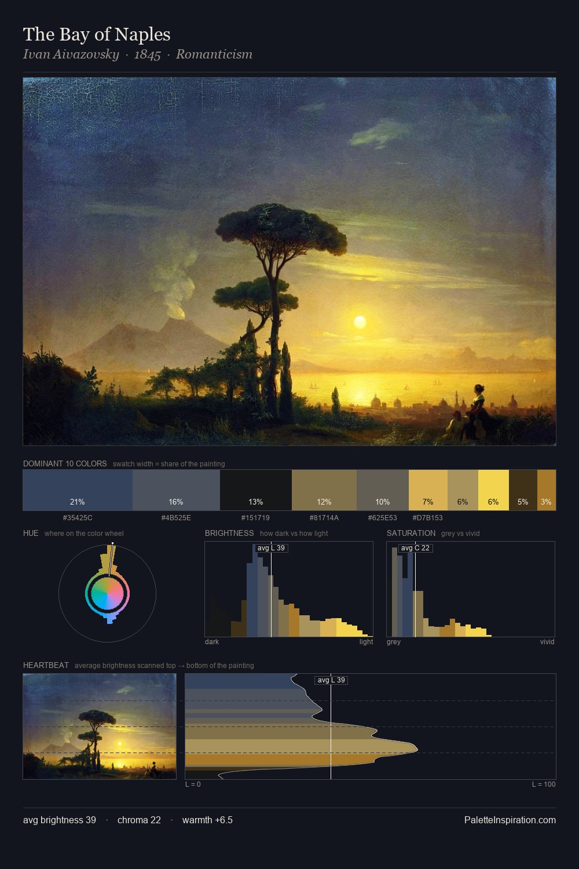Image resolution: width=579 pixels, height=869 pixels.
Task: Open the PaletteInspiration.com link
Action: [510, 820]
